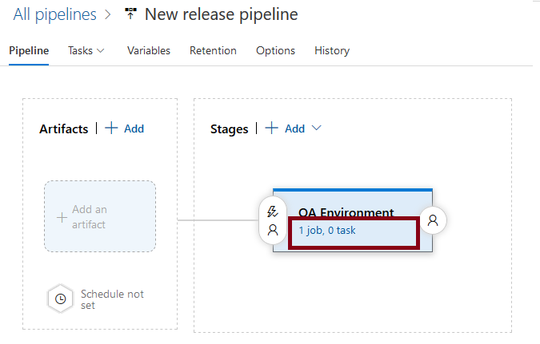Switch to the Variables tab

click(149, 51)
